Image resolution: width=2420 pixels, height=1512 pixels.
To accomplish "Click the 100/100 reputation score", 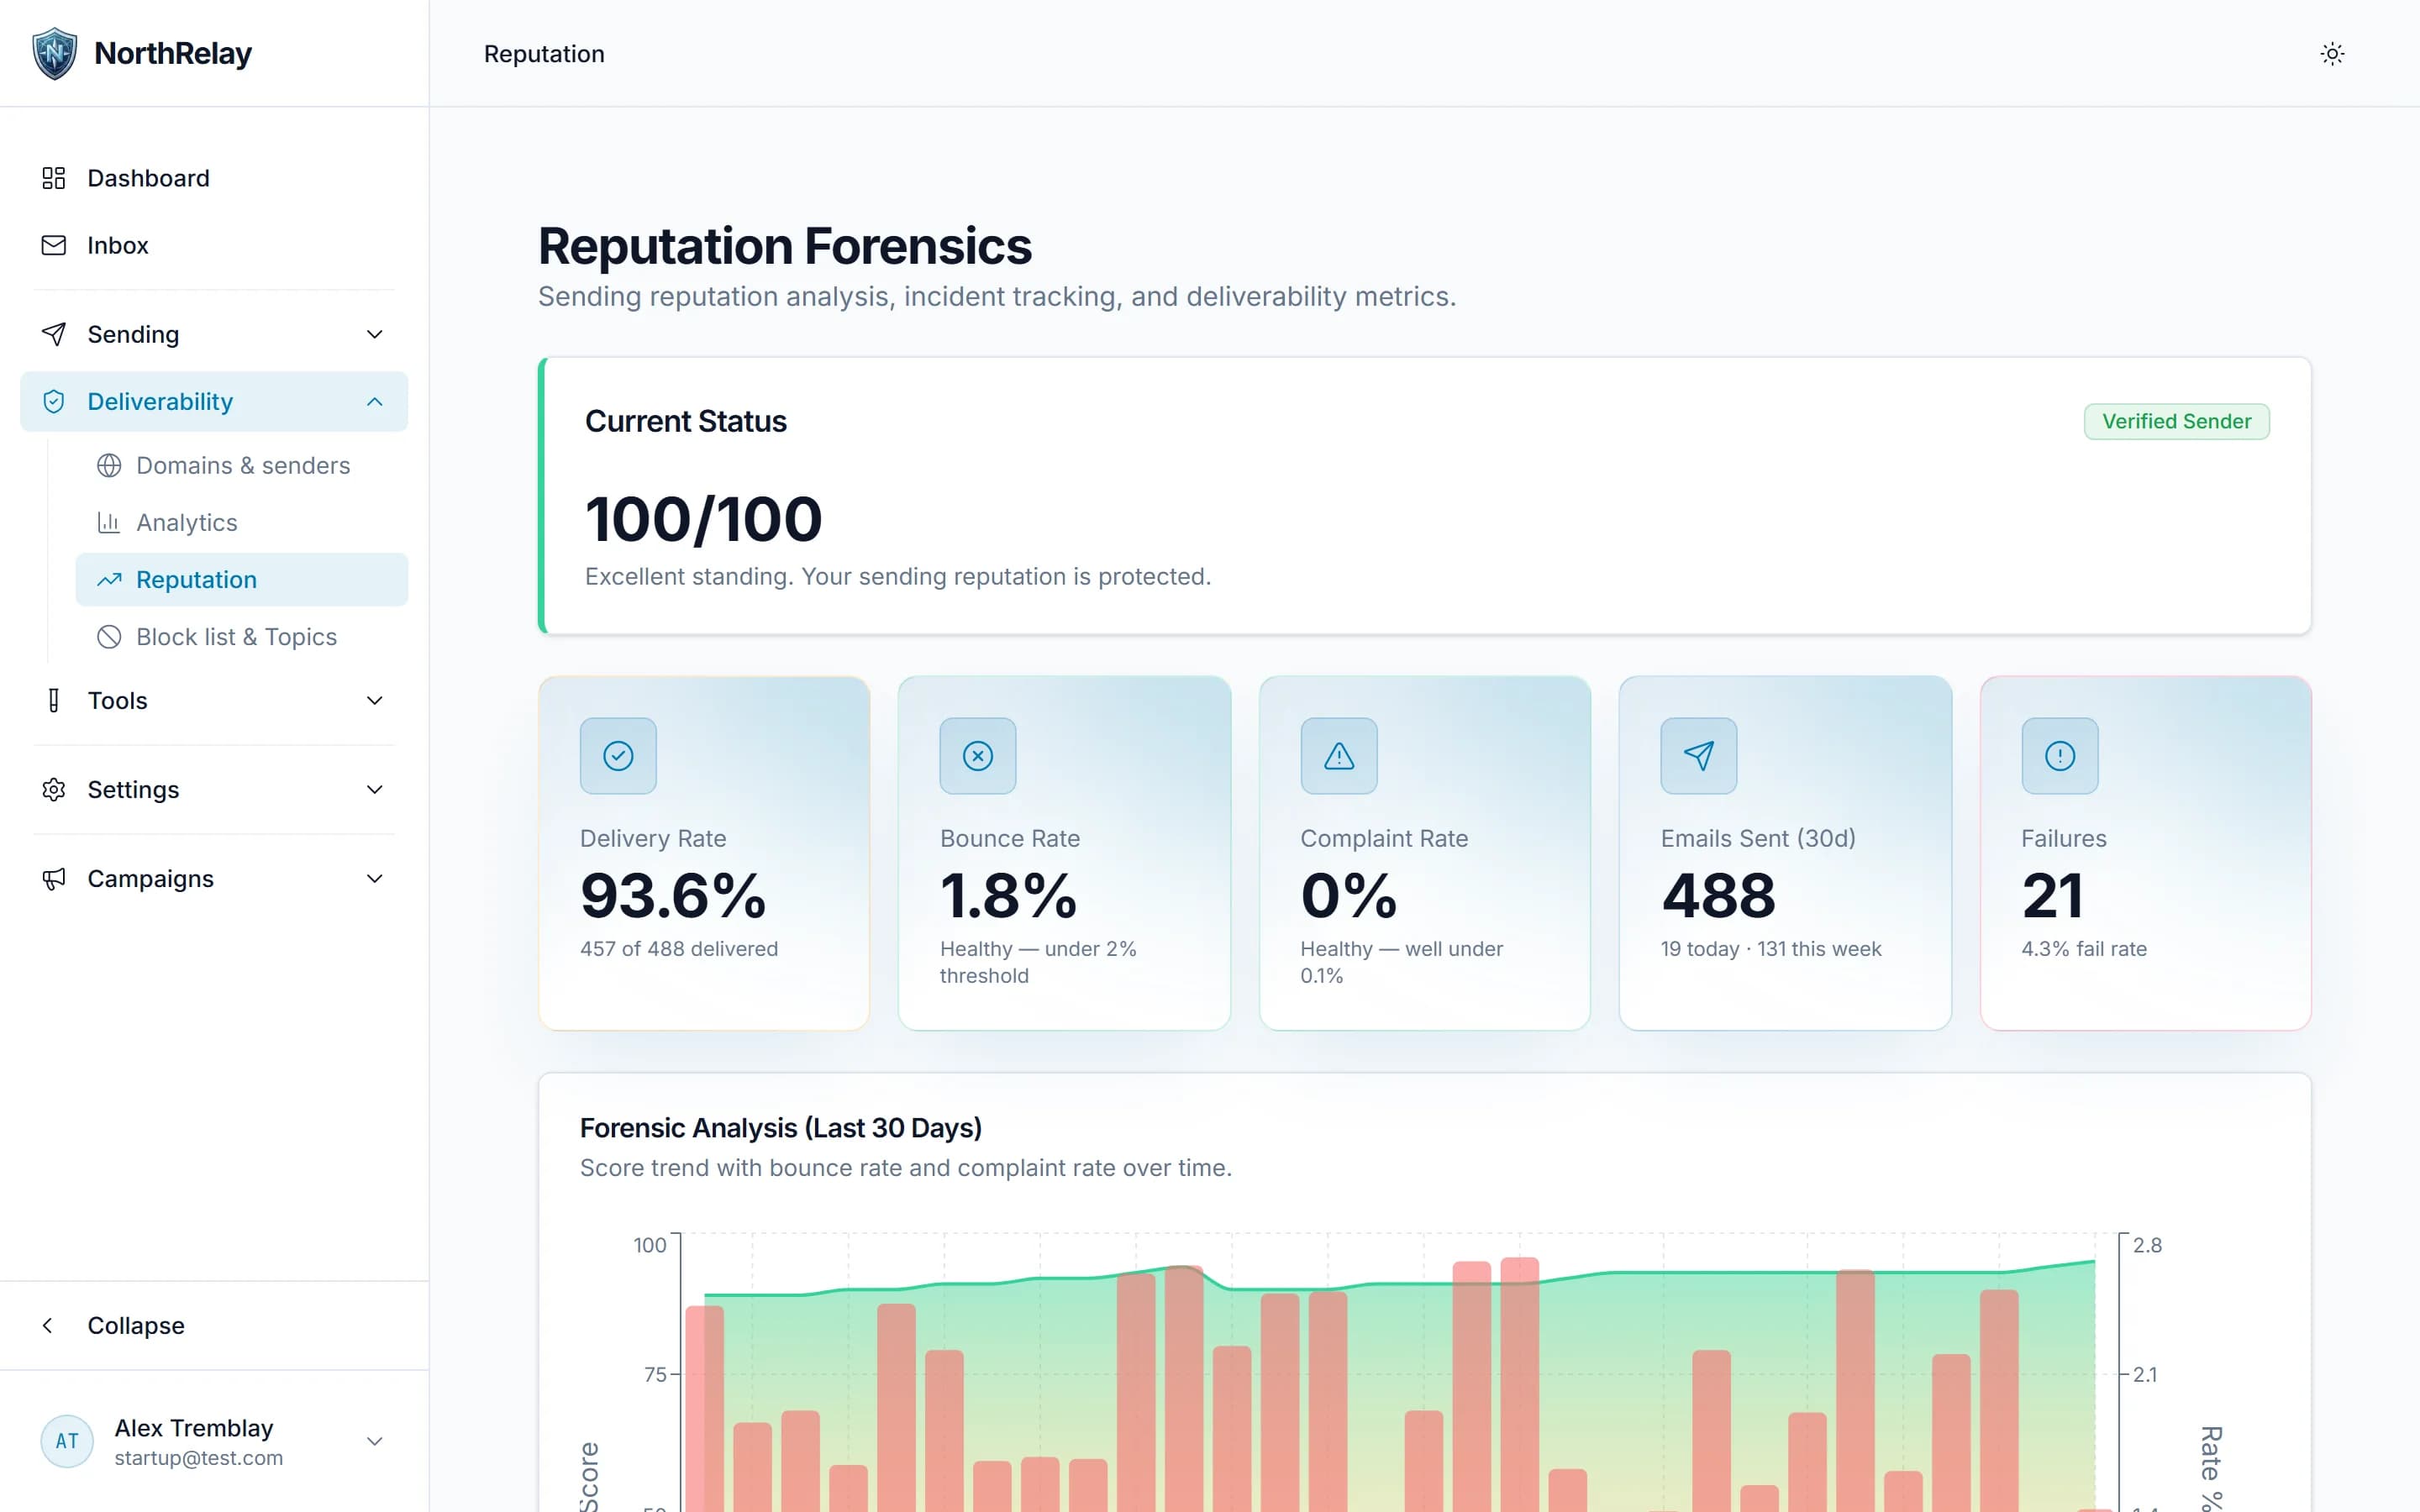I will tap(703, 520).
